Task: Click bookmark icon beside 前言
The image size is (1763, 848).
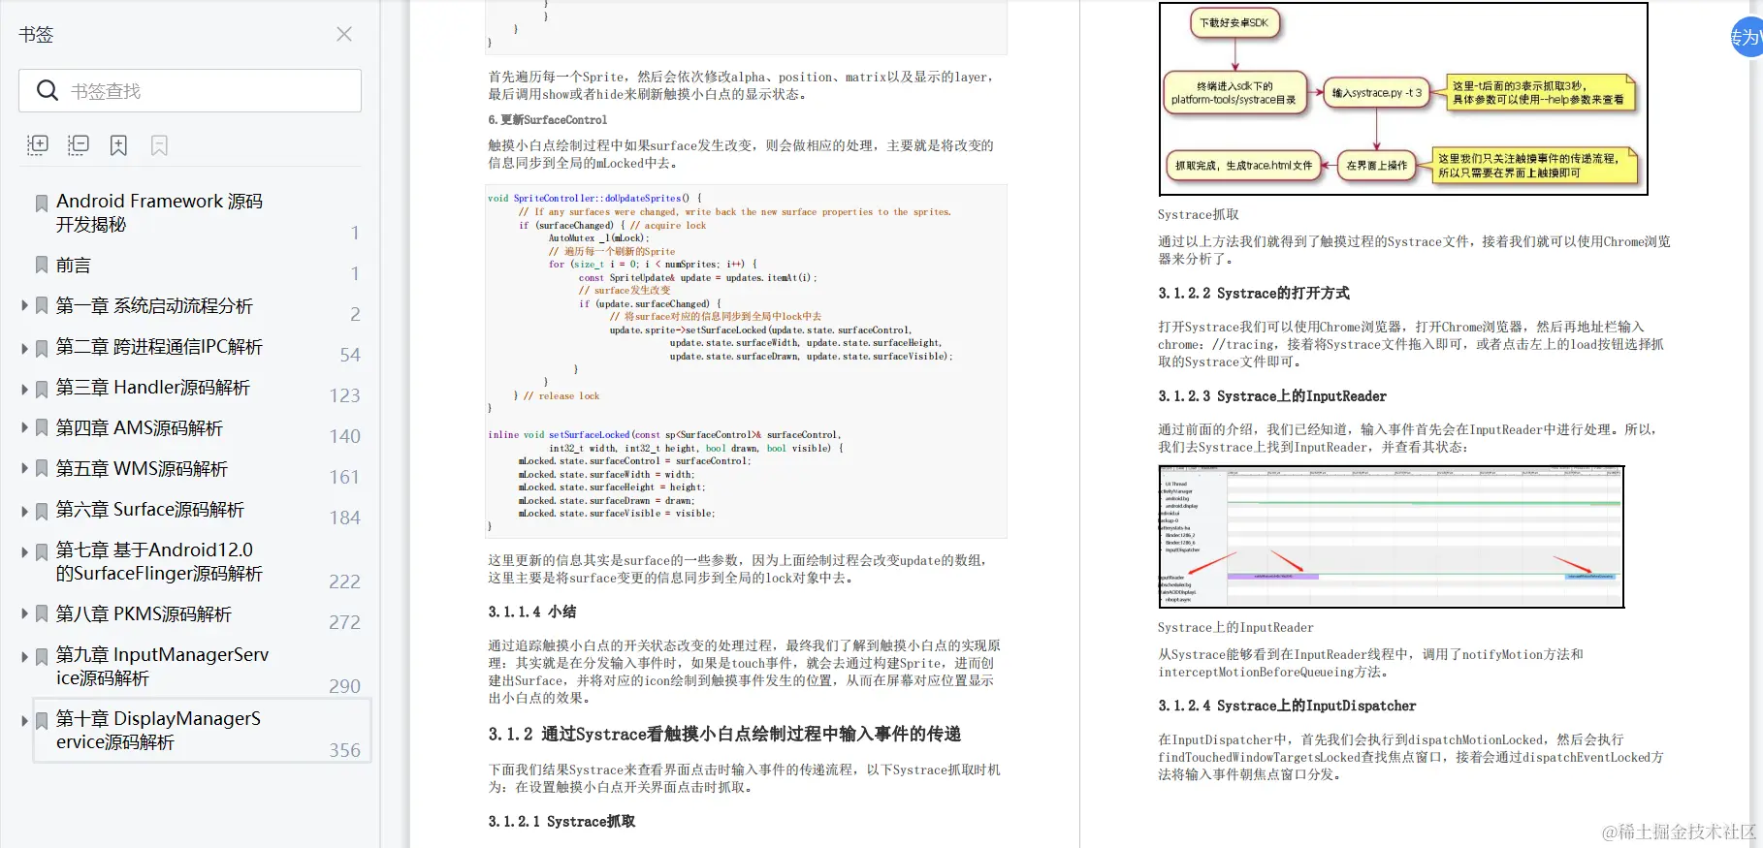Action: (x=42, y=265)
